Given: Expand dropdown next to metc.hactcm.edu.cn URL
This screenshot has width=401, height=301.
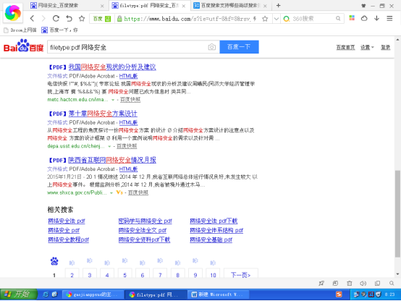Looking at the screenshot, I should pos(113,100).
